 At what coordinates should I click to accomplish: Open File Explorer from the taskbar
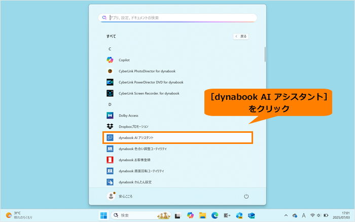(x=202, y=215)
